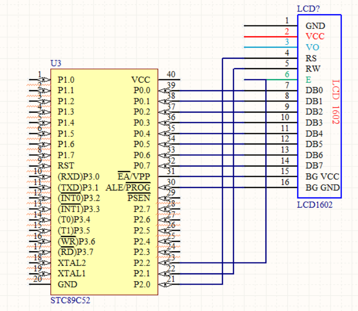Click the P2.0 pin label on U3
The height and width of the screenshot is (311, 358).
click(142, 285)
